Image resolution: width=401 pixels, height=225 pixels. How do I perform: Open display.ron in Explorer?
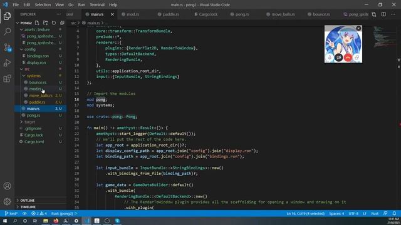(x=36, y=62)
